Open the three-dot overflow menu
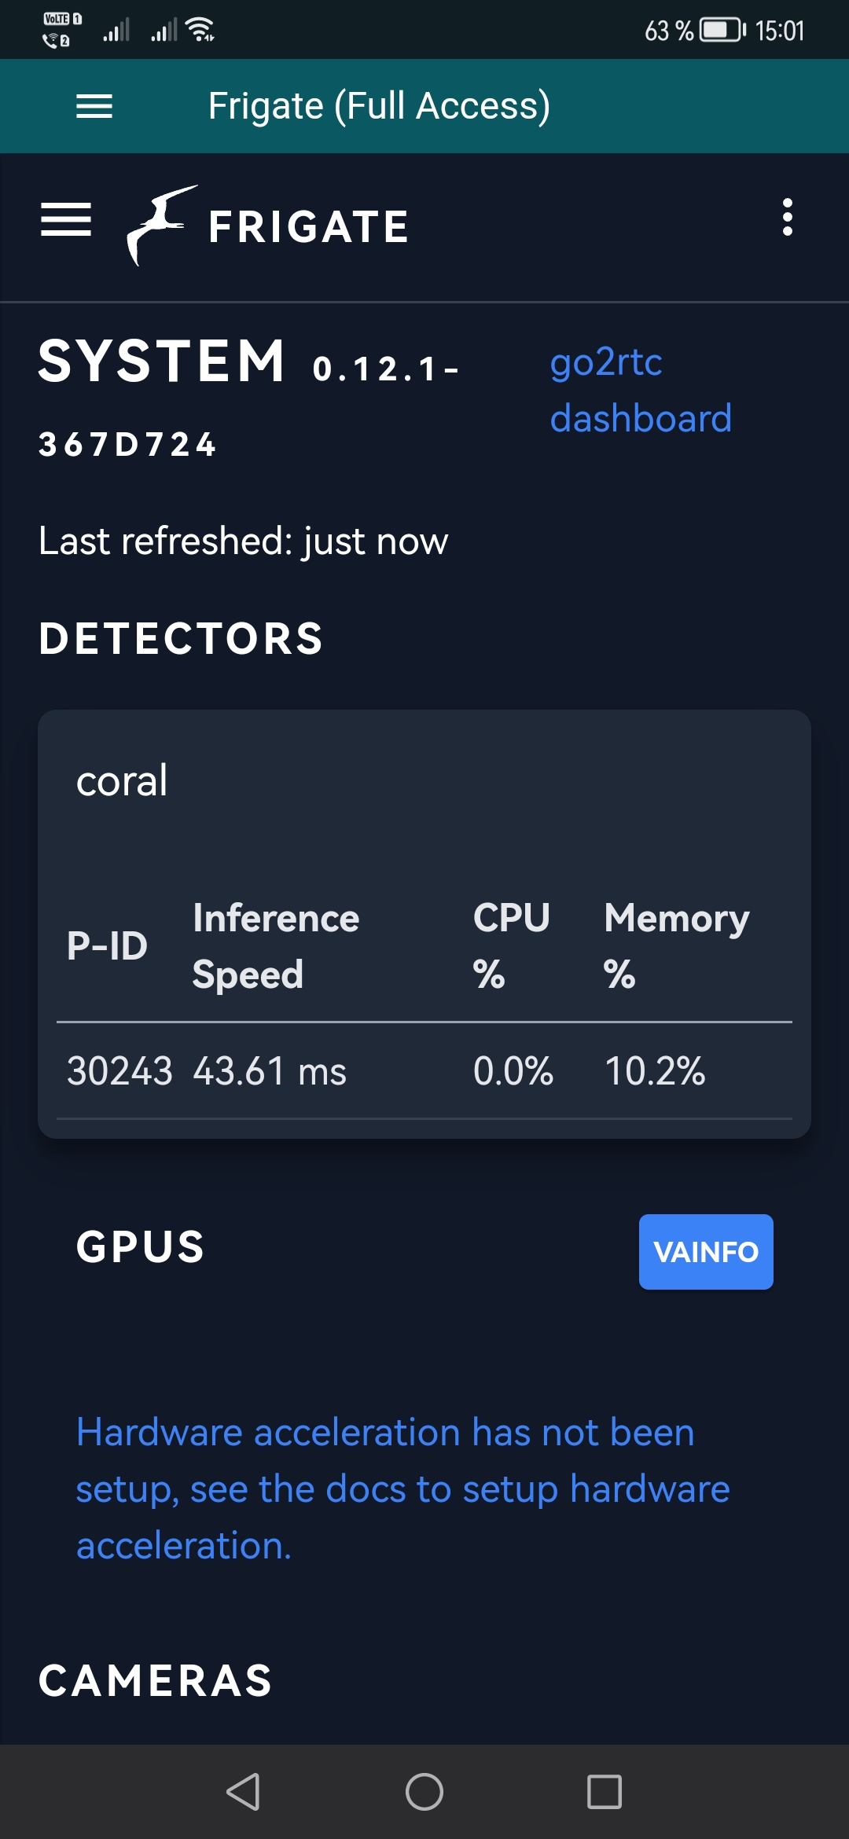Image resolution: width=849 pixels, height=1839 pixels. (x=787, y=218)
